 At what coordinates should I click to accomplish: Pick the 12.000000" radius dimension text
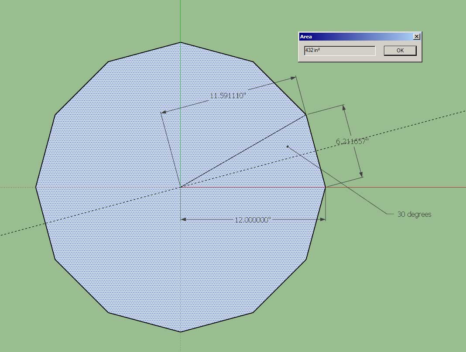coord(253,220)
